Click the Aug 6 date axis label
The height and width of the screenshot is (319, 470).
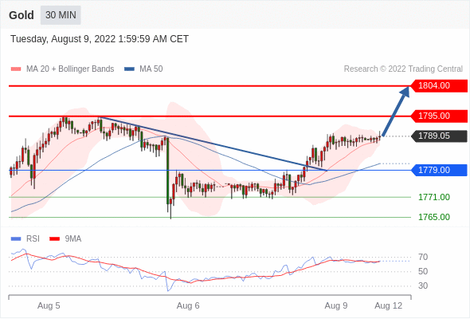(188, 305)
